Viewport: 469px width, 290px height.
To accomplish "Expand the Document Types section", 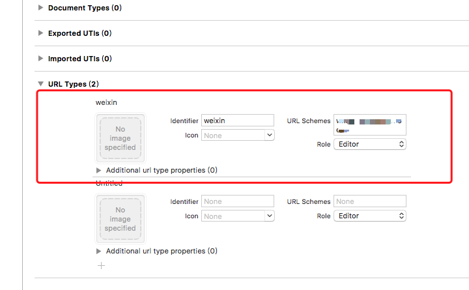I will [42, 8].
